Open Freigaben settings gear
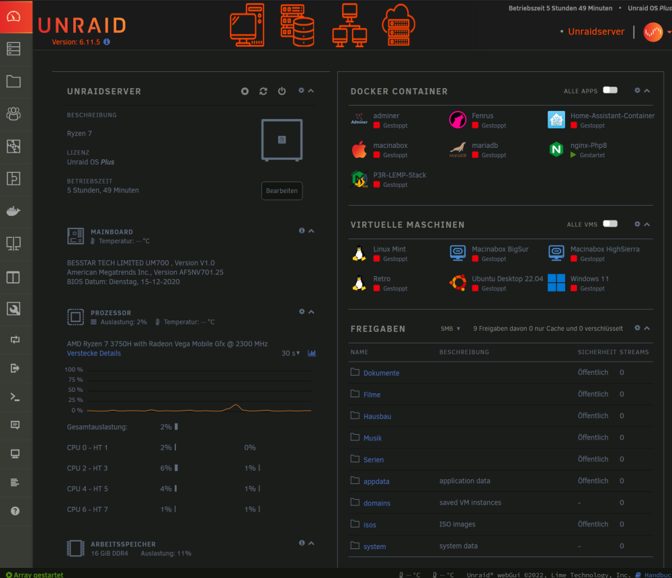The image size is (672, 578). click(x=637, y=328)
